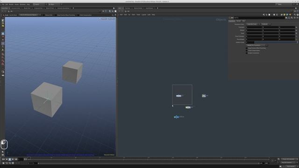Open the Tools menu in network editor

138,14
